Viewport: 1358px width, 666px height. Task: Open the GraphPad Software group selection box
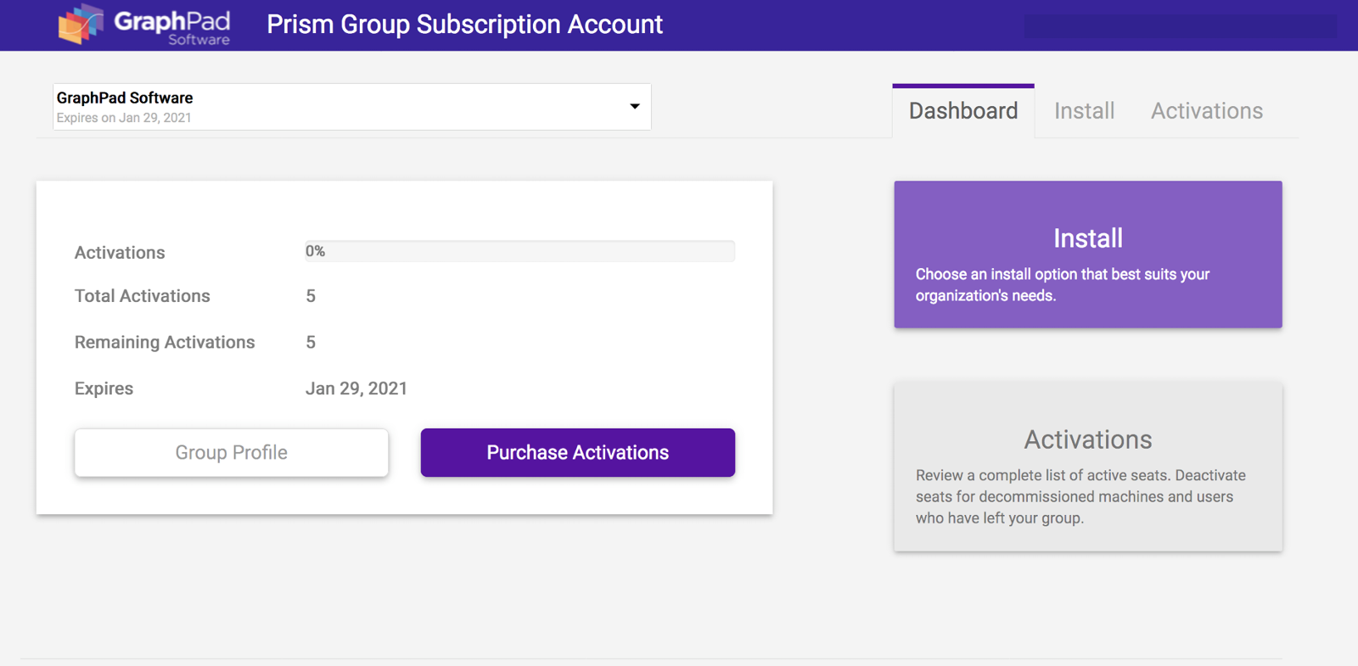(x=339, y=107)
